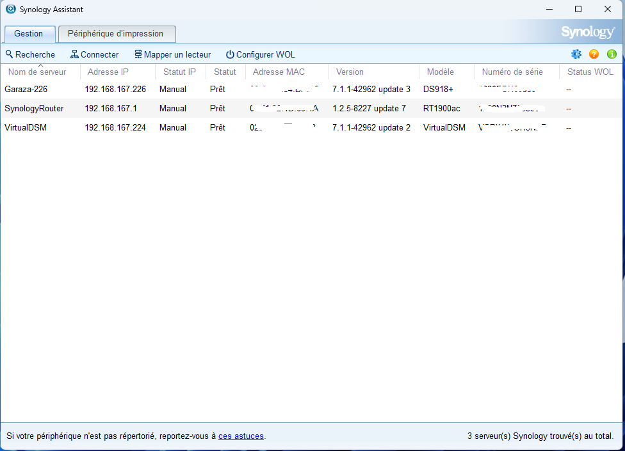Viewport: 625px width, 451px height.
Task: Switch to the Gestion tab
Action: pyautogui.click(x=29, y=34)
